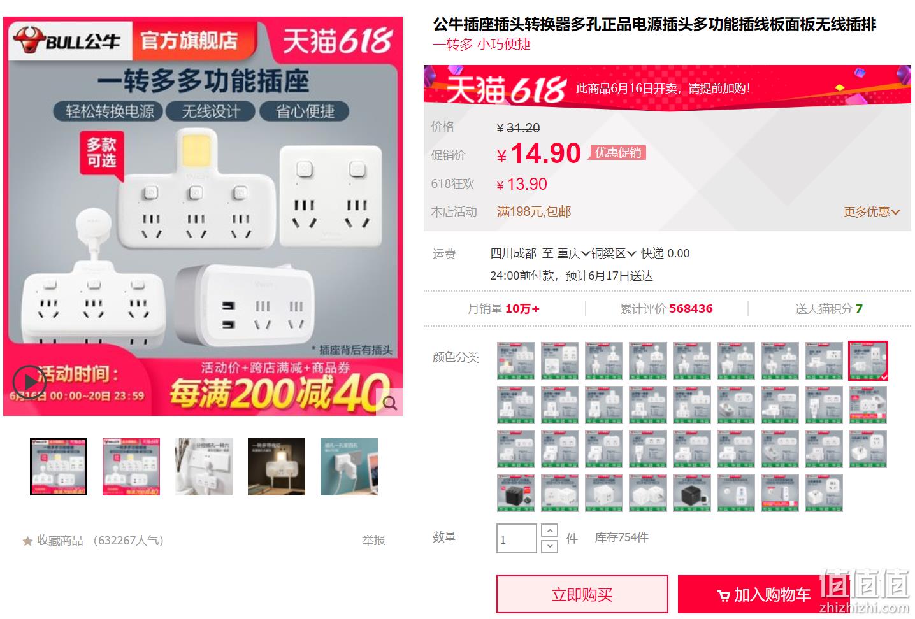Screen dimensions: 915x619
Task: Open the 重庆 city destination dropdown
Action: coord(573,253)
